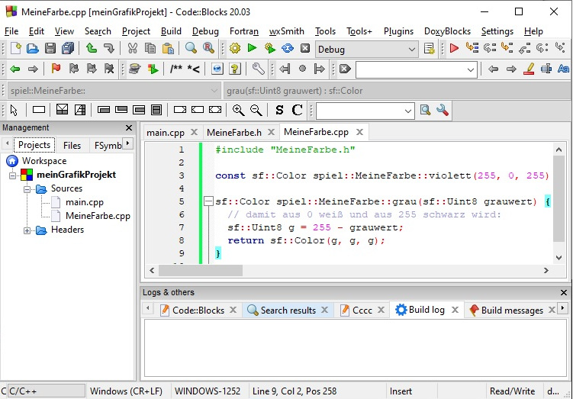Screen dimensions: 573x399
Task: Collapse the grau function code fold
Action: (x=208, y=201)
